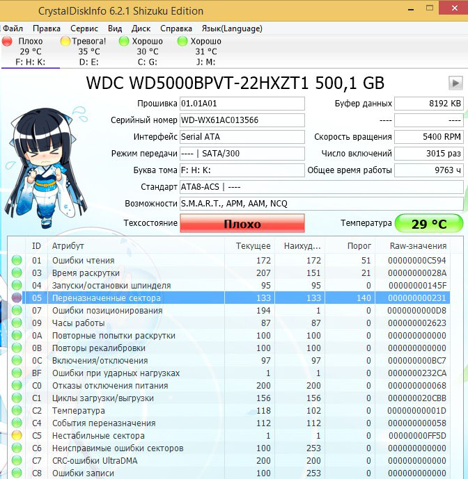The height and width of the screenshot is (479, 468).
Task: Click raw value 00000000C594
Action: (x=417, y=260)
